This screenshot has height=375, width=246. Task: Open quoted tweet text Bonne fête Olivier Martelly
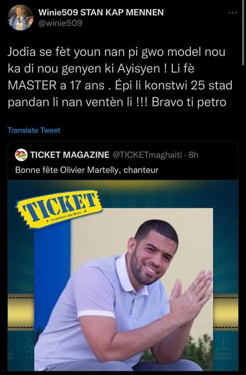point(87,170)
